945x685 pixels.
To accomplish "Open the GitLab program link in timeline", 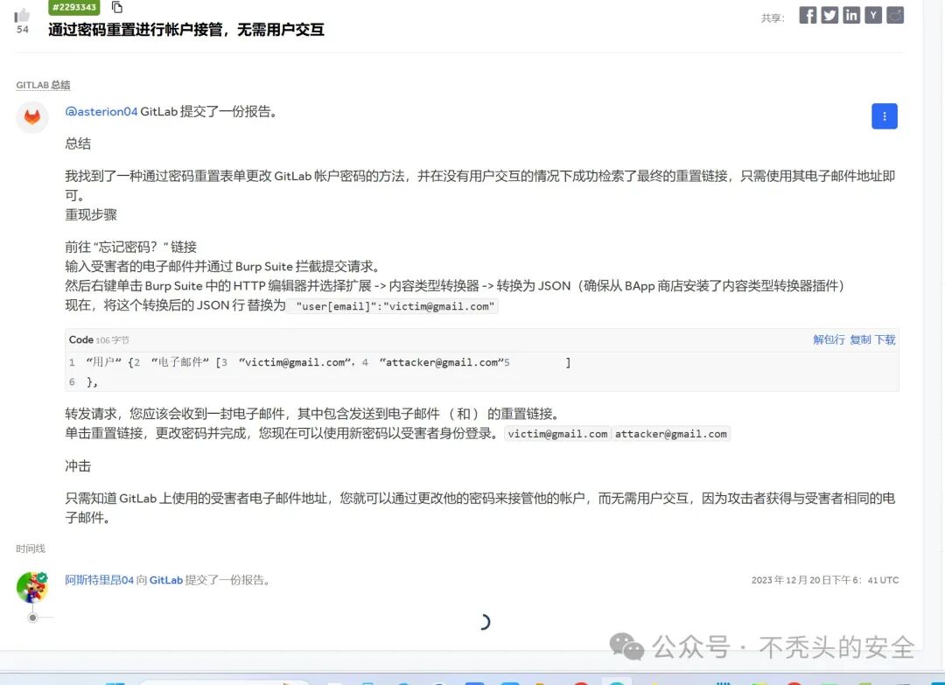I will pyautogui.click(x=165, y=580).
